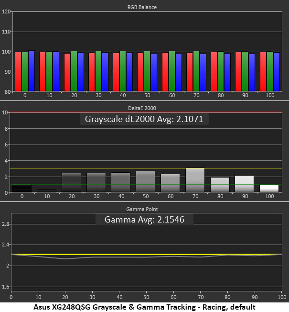Click the 100 label under DeltaE chart
The image size is (289, 312).
tap(269, 196)
